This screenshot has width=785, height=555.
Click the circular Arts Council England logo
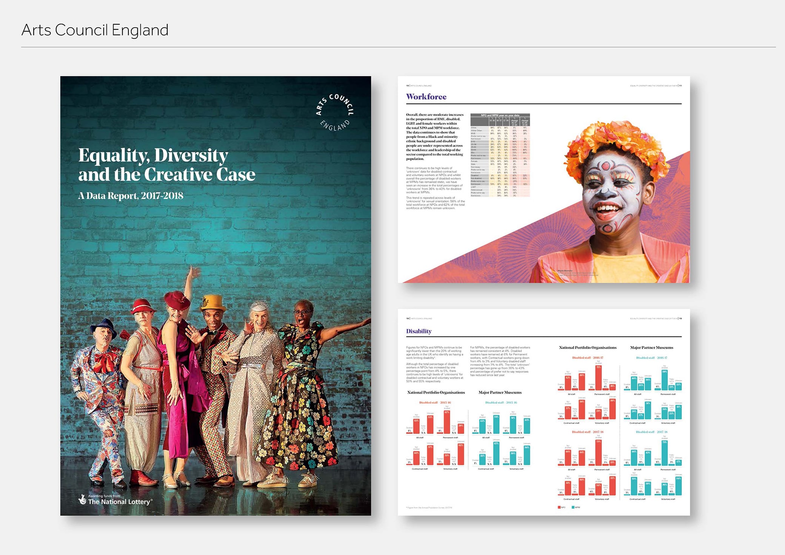coord(335,112)
